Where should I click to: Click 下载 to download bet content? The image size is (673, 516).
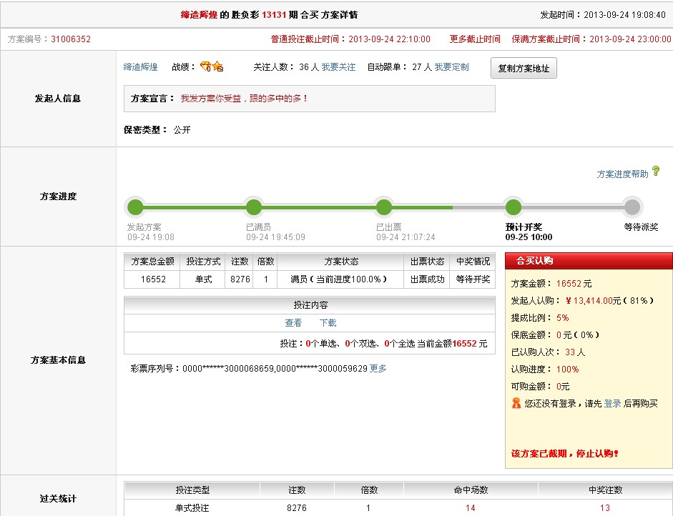click(328, 323)
